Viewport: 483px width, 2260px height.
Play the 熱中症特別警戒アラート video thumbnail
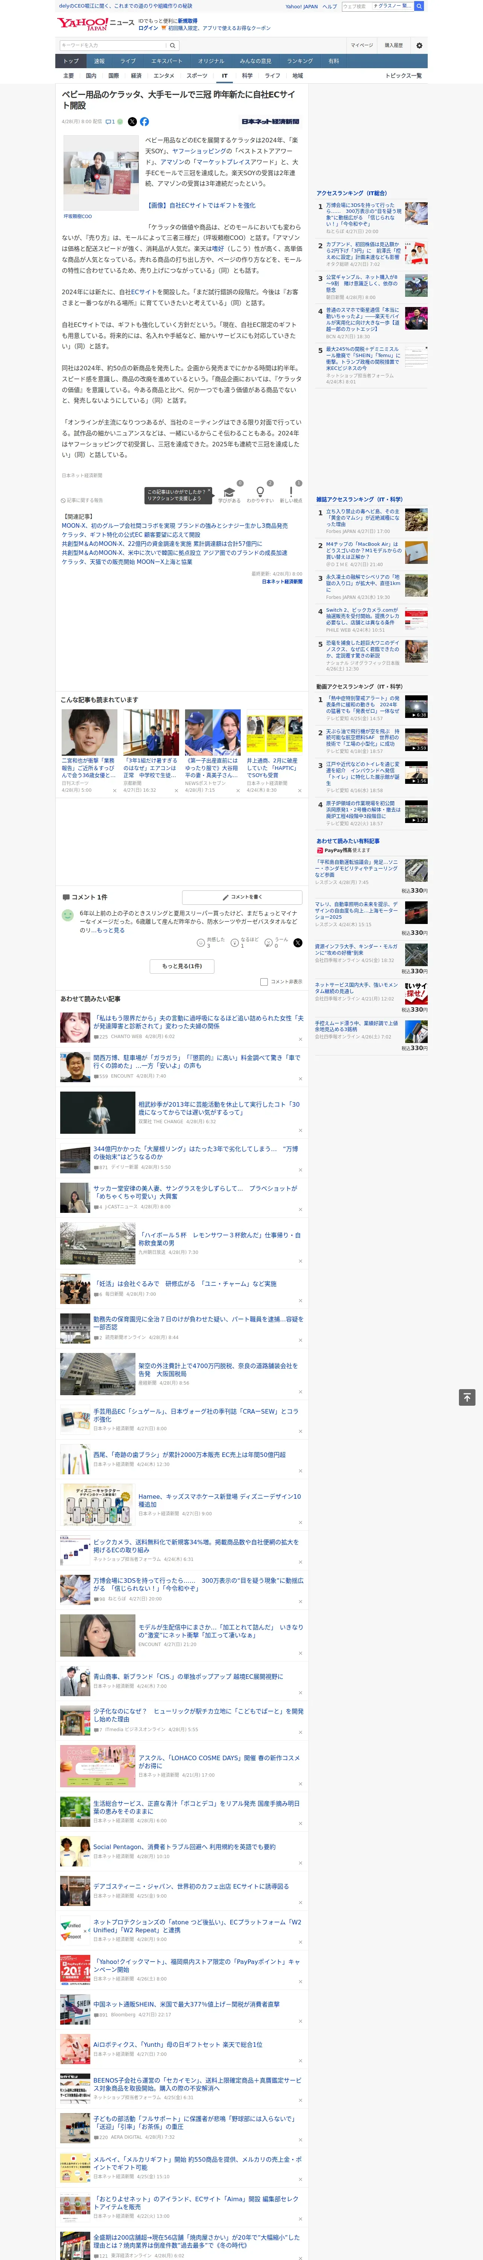tap(416, 706)
